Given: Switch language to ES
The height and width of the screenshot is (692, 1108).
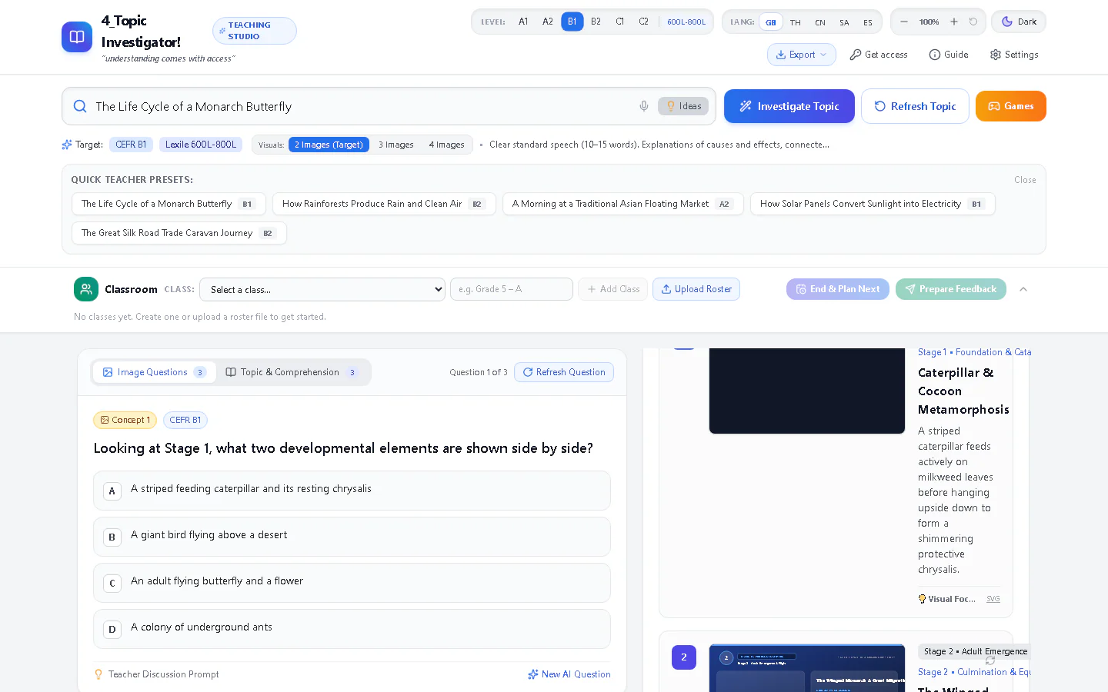Looking at the screenshot, I should click(x=868, y=22).
